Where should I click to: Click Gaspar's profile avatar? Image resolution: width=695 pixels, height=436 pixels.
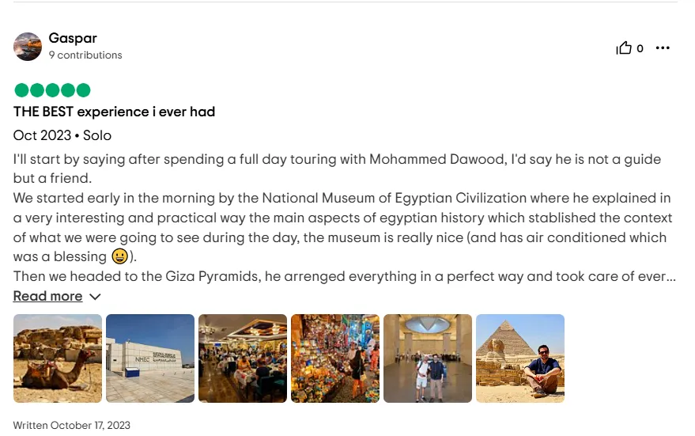28,47
